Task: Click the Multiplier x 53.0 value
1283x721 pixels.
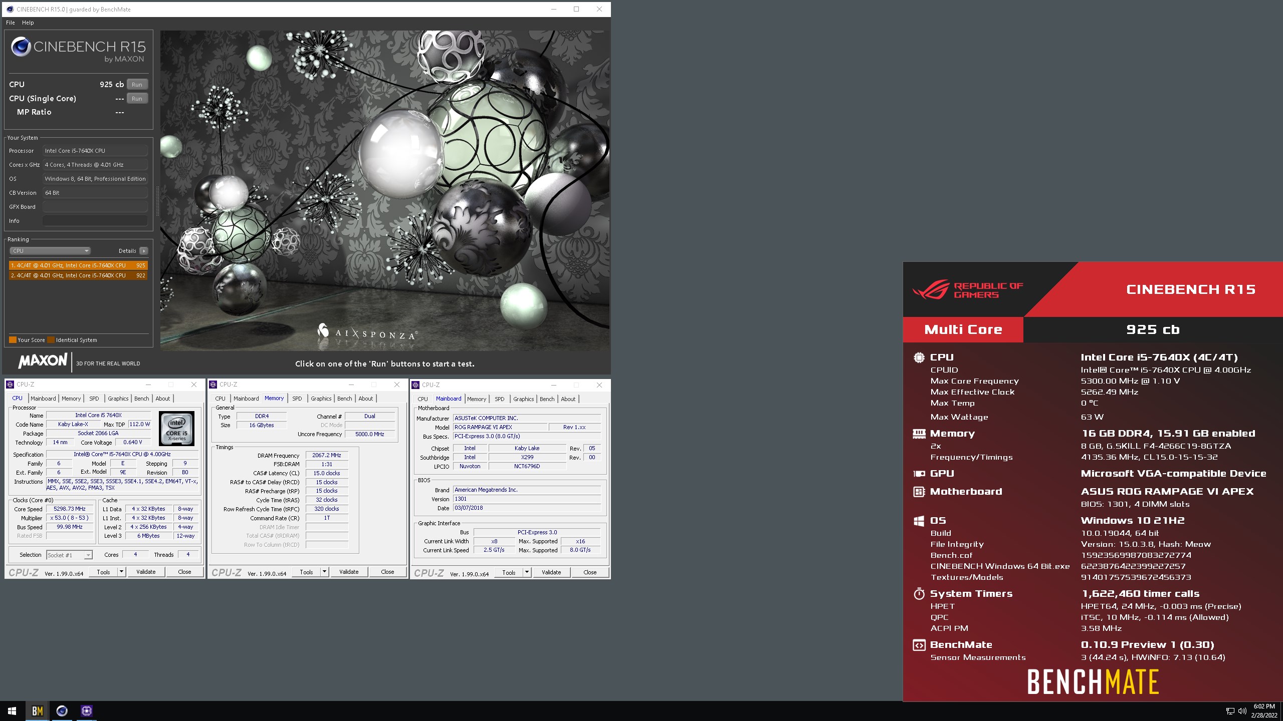Action: pyautogui.click(x=70, y=518)
